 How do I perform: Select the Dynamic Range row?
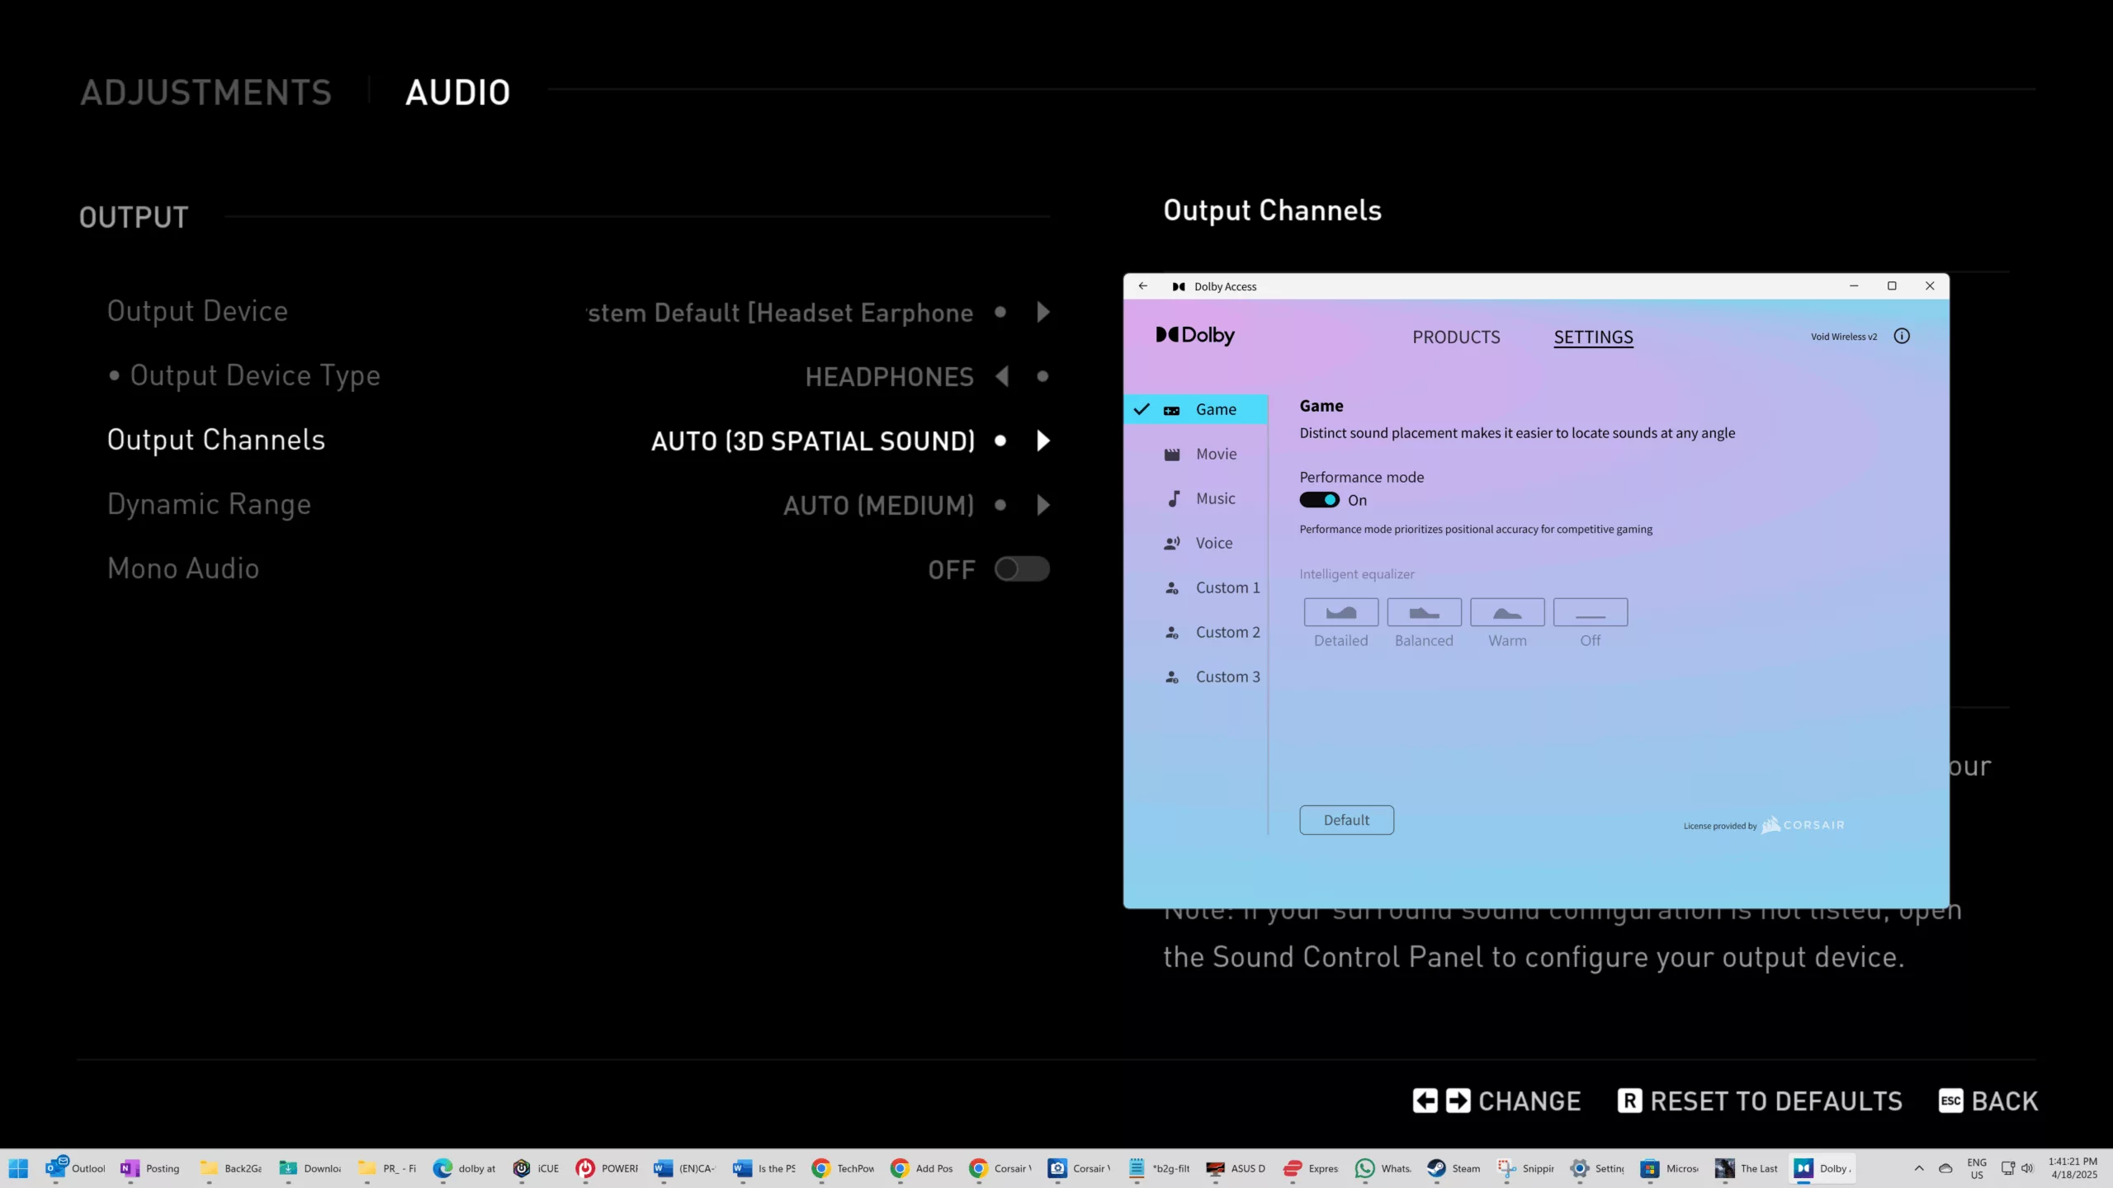pyautogui.click(x=578, y=505)
